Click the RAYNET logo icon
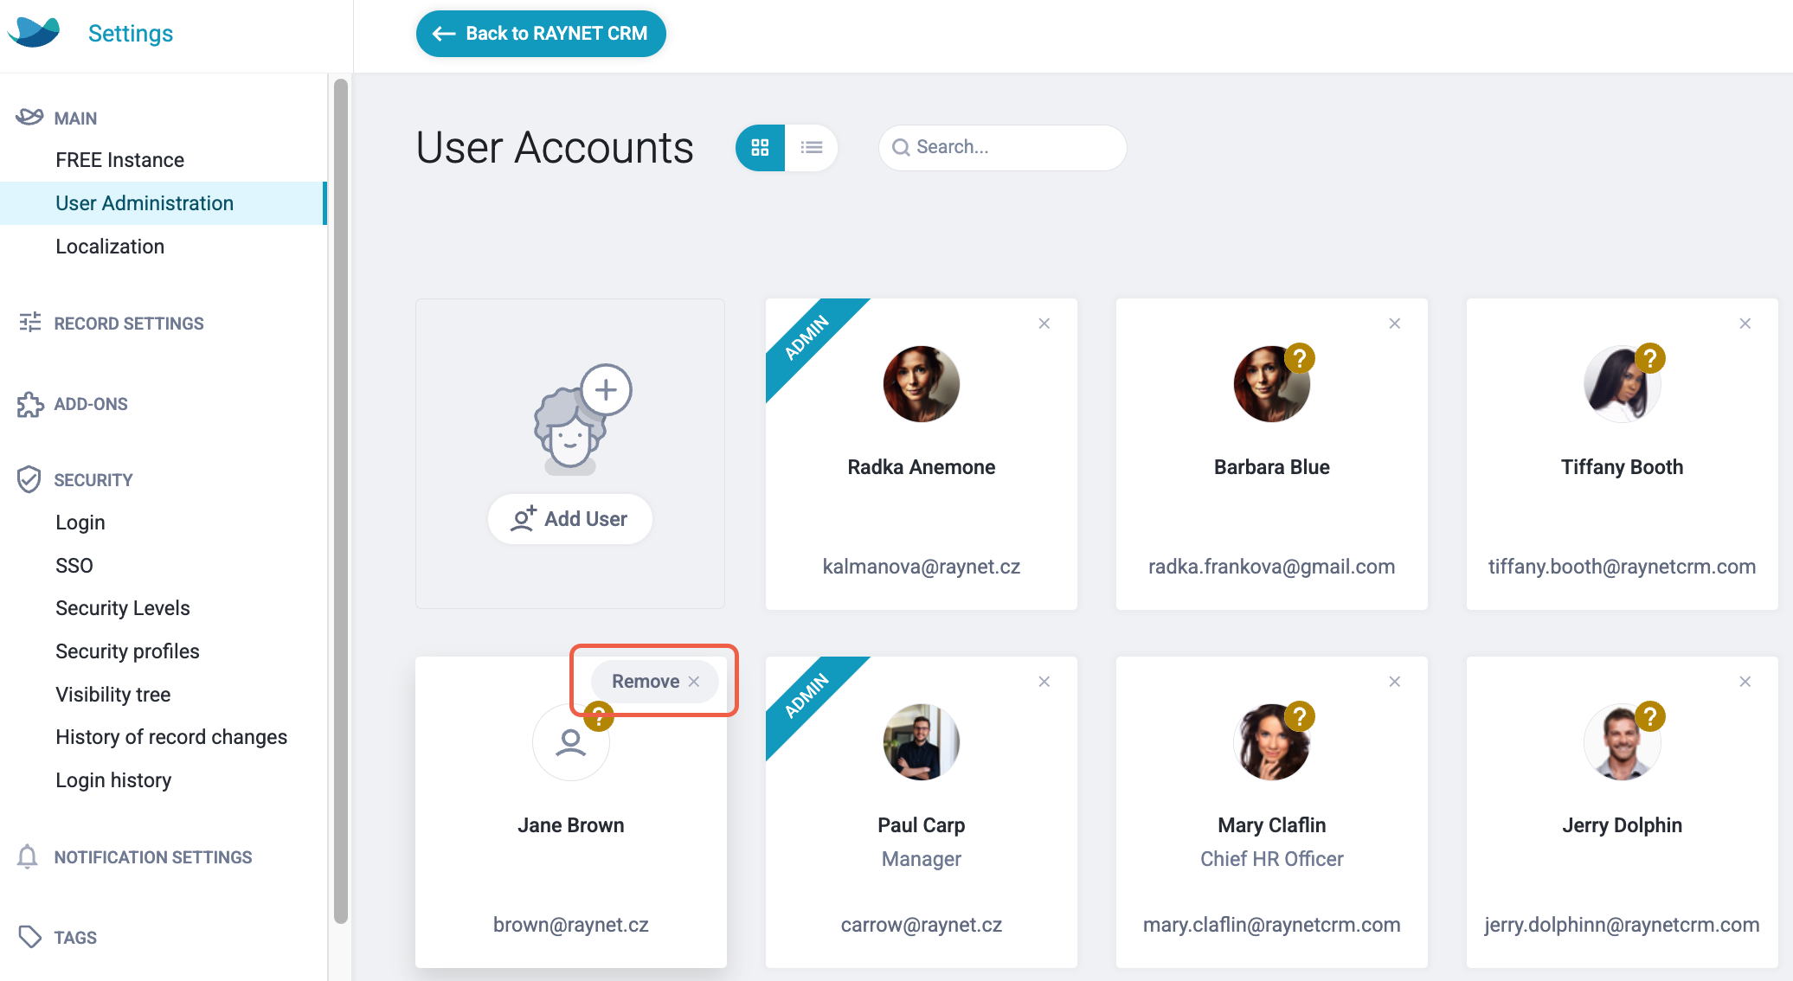The height and width of the screenshot is (981, 1793). click(x=34, y=33)
